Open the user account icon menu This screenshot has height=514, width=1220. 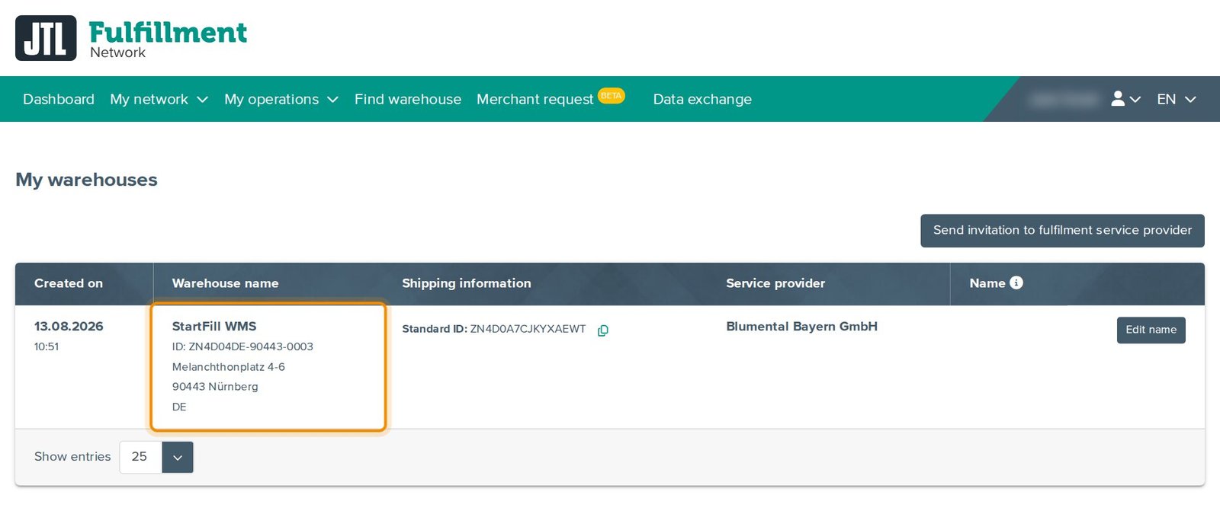[1125, 99]
